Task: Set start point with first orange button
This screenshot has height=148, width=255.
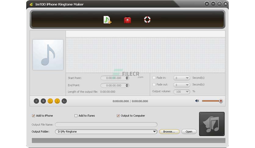Action: click(50, 101)
